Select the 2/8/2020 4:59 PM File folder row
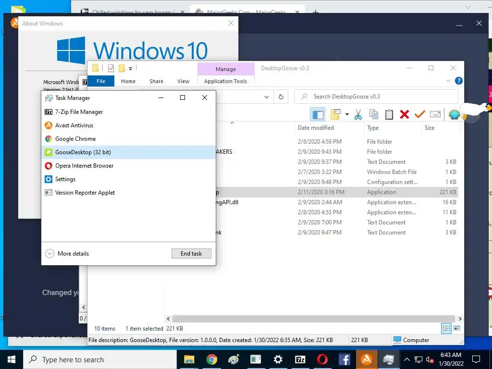 point(336,142)
